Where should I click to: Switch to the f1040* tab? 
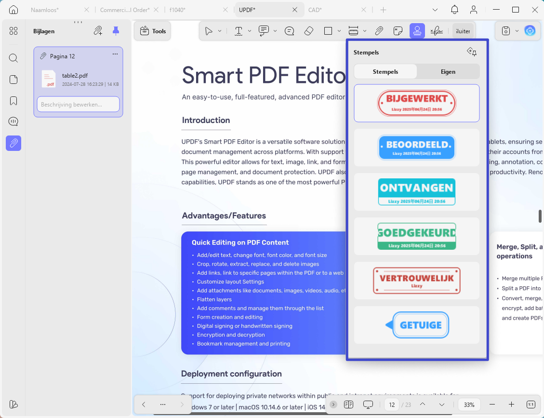pyautogui.click(x=178, y=10)
